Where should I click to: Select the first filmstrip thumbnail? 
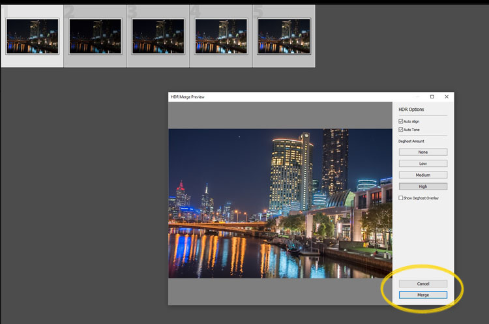[x=32, y=36]
